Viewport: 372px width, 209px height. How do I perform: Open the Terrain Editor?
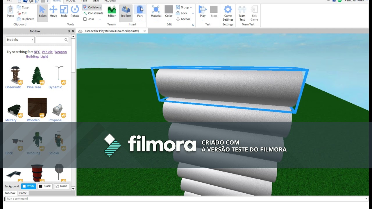point(112,12)
